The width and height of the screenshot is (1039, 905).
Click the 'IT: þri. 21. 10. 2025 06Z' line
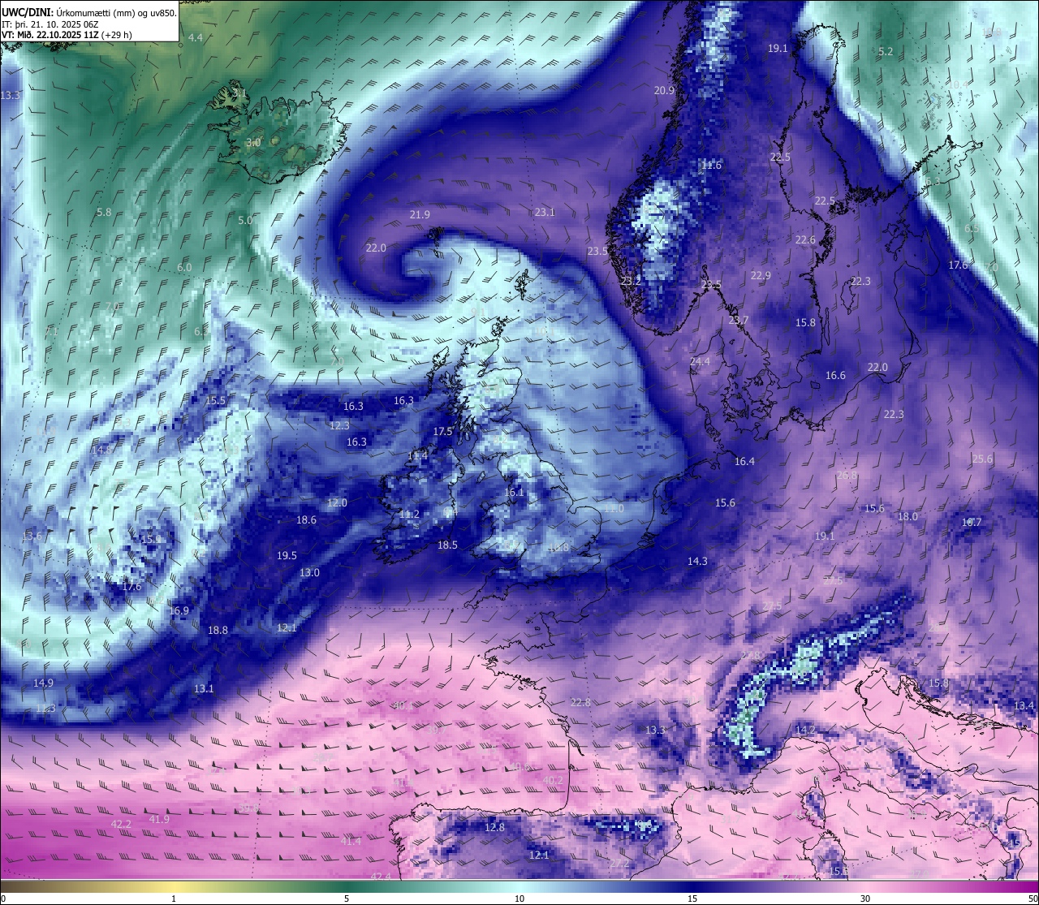pos(50,24)
